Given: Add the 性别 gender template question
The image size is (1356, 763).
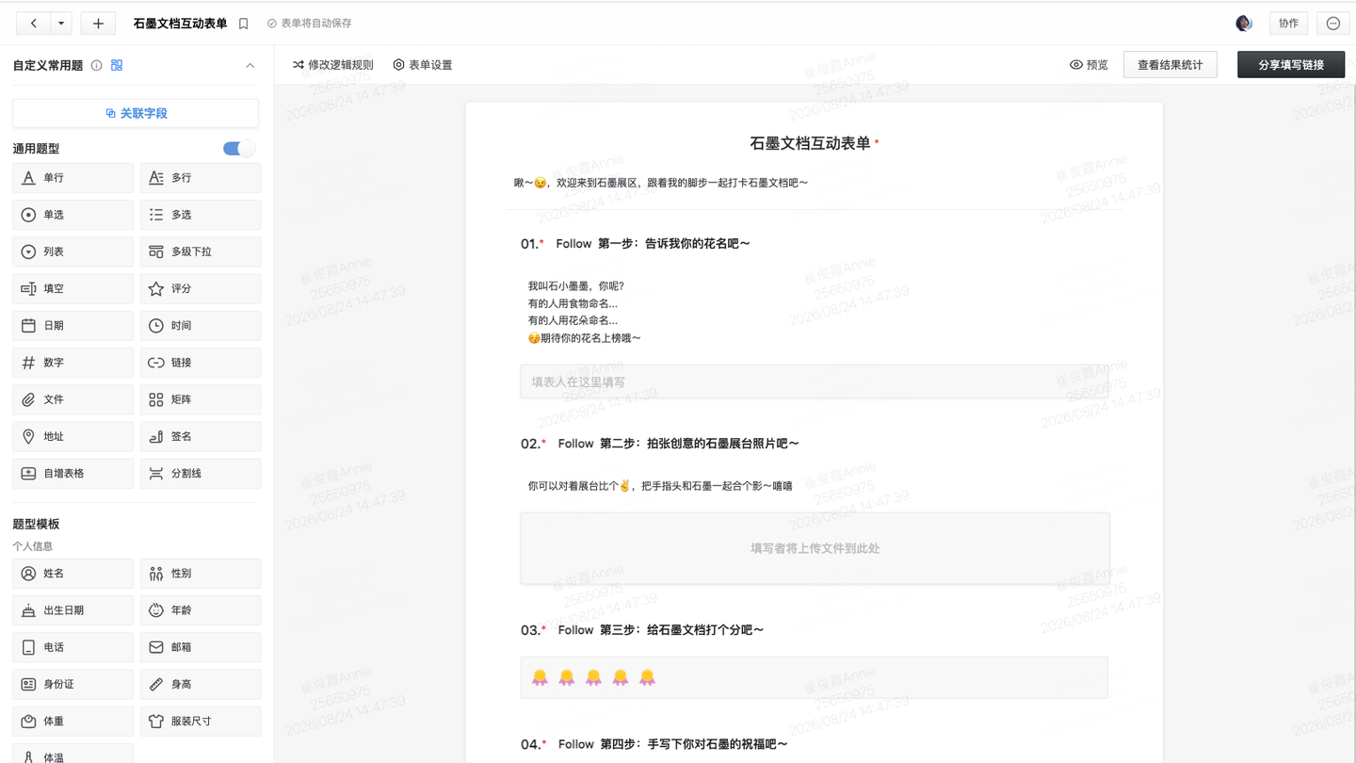Looking at the screenshot, I should [201, 574].
